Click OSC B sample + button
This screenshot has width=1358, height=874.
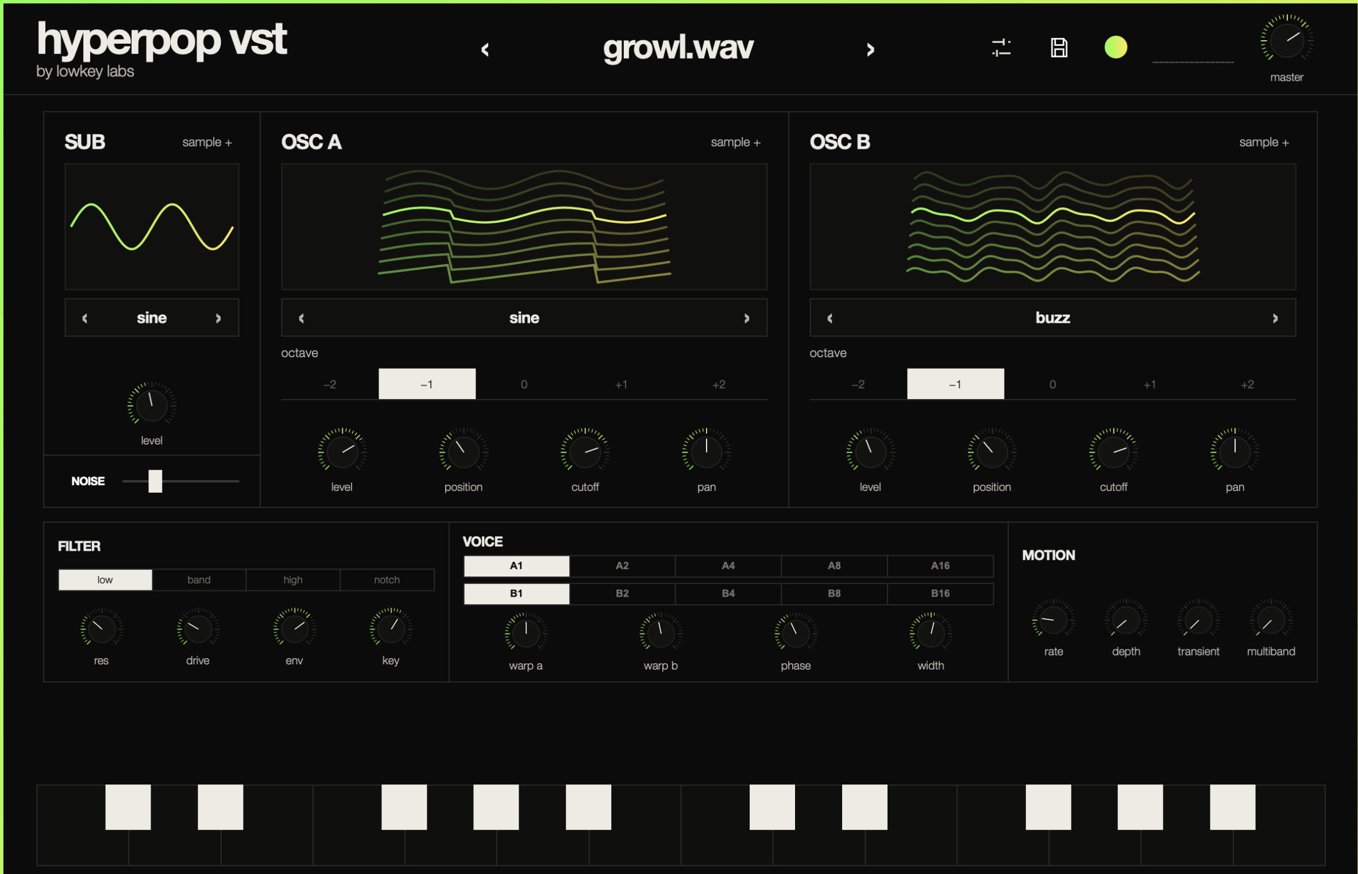click(x=1264, y=142)
